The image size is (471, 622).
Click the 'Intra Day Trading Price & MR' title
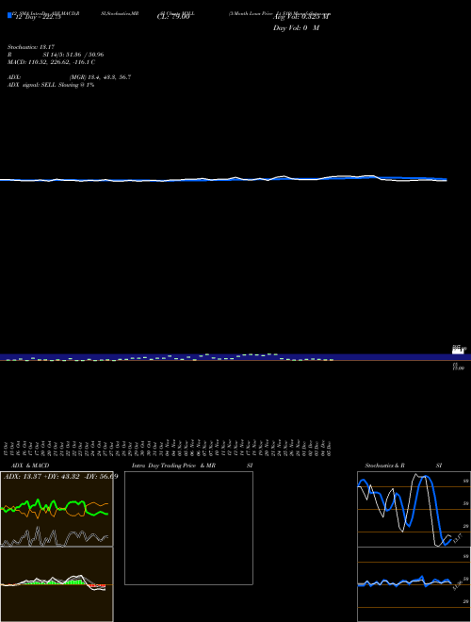[x=173, y=466]
